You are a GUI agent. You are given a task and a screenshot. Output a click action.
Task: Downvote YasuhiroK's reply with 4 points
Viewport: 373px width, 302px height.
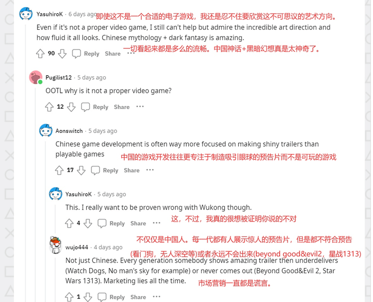pyautogui.click(x=88, y=223)
